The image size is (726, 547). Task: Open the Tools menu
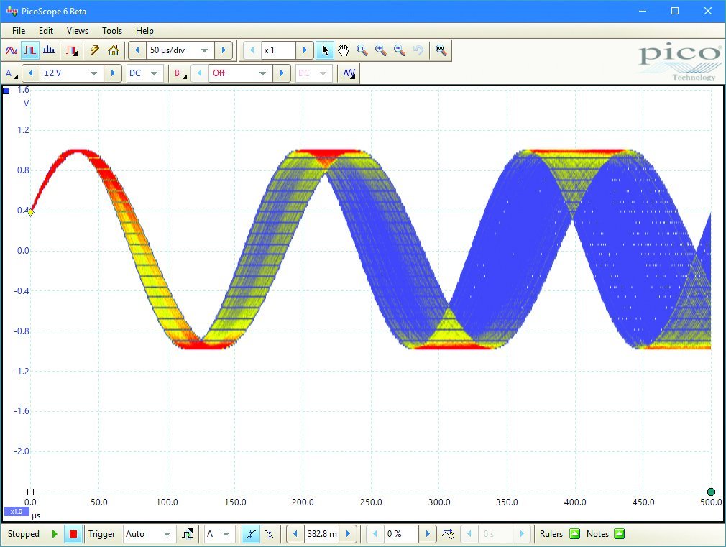(112, 31)
